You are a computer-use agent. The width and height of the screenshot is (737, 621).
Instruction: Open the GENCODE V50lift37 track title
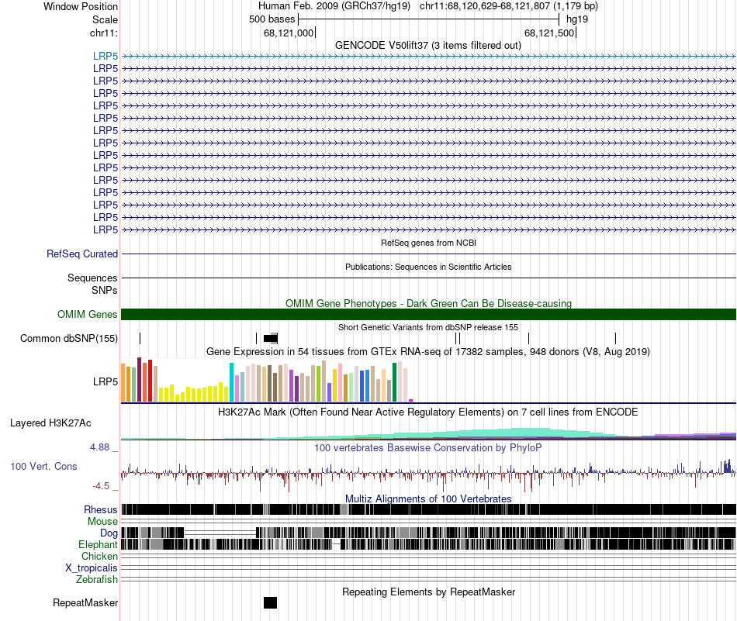coord(428,46)
